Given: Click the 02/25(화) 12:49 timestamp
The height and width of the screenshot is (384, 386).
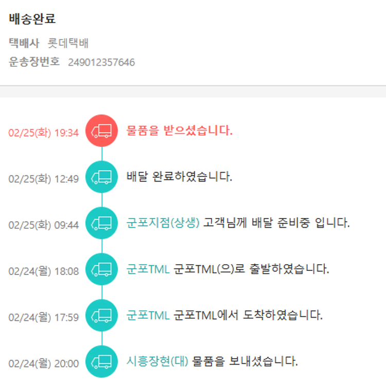Looking at the screenshot, I should pyautogui.click(x=43, y=179).
